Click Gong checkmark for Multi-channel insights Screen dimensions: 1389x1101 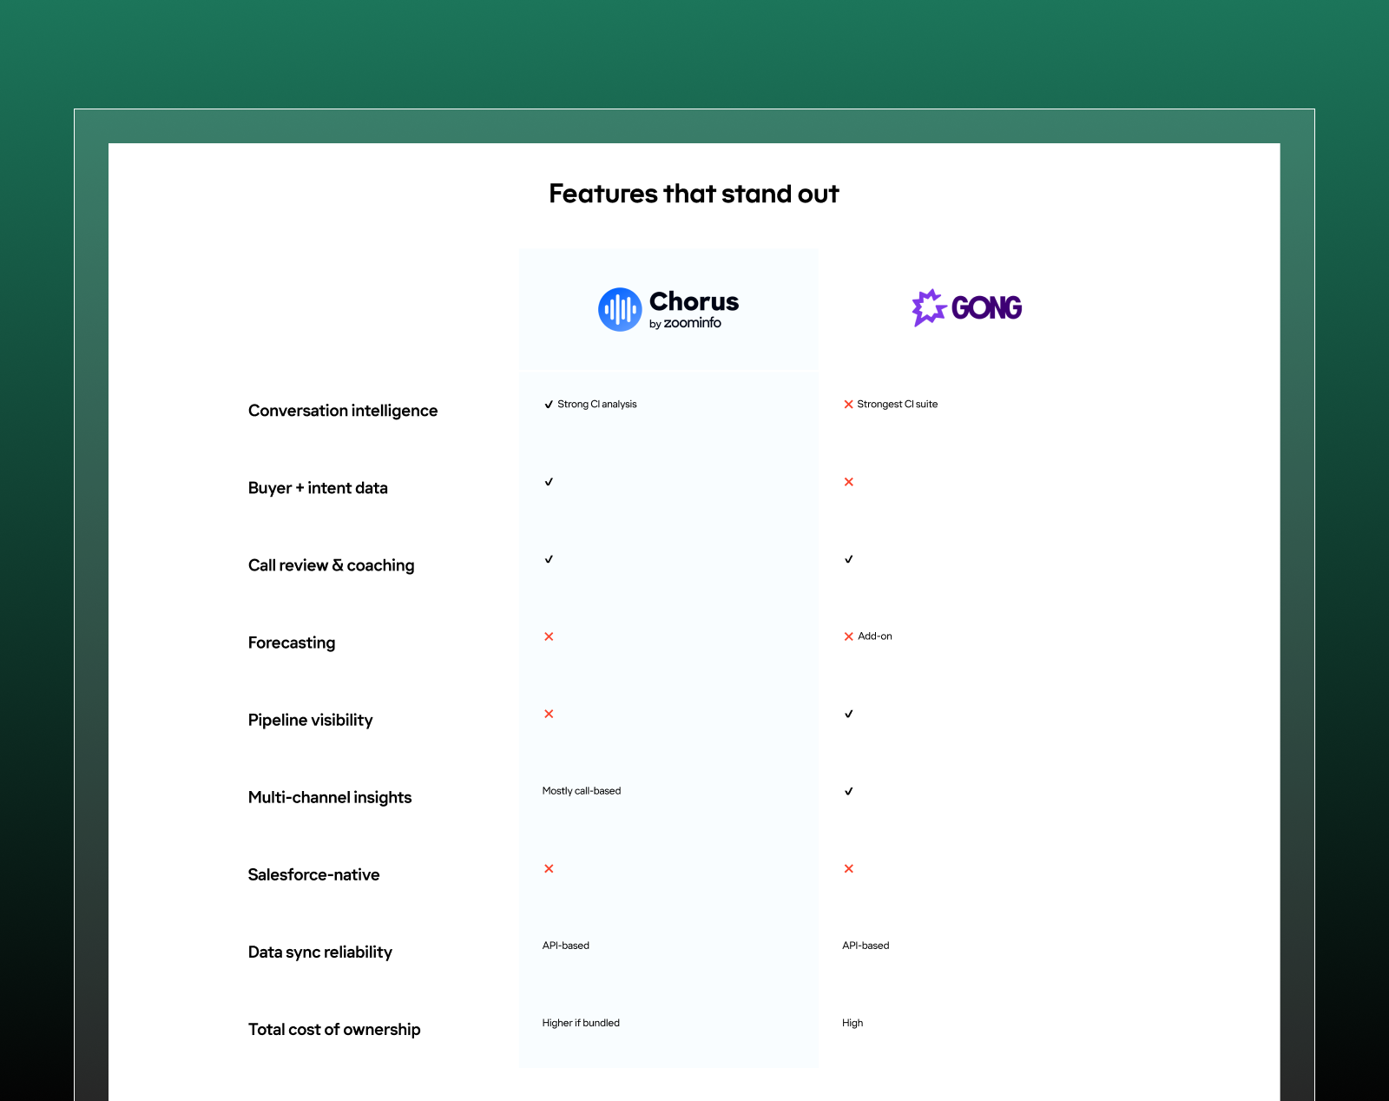tap(849, 791)
